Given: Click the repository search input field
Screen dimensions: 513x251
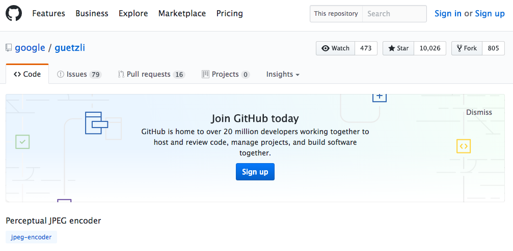Looking at the screenshot, I should (394, 14).
